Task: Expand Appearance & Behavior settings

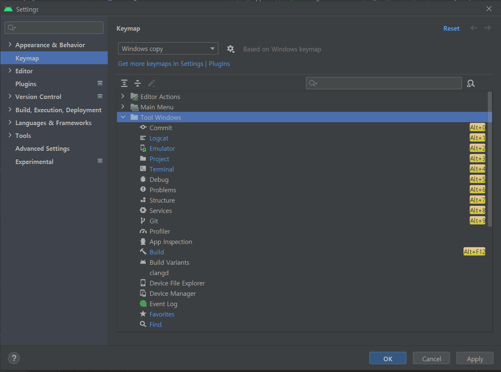Action: tap(10, 45)
